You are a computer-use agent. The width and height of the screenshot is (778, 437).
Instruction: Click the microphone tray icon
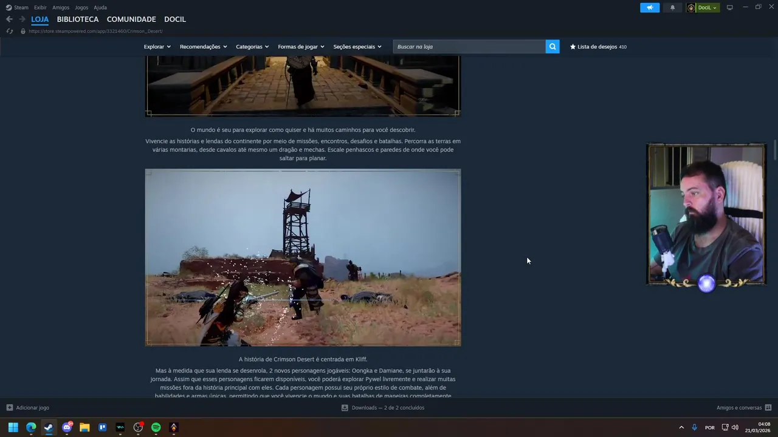[694, 427]
